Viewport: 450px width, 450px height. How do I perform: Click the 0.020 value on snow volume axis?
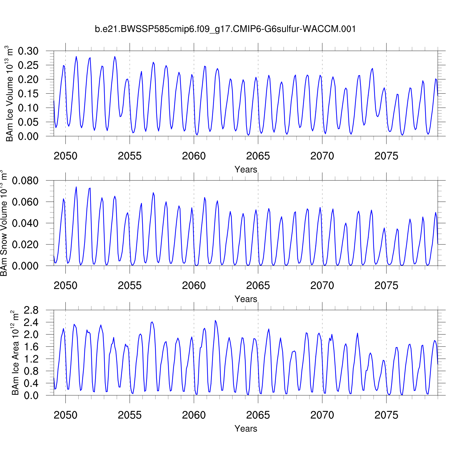25,244
